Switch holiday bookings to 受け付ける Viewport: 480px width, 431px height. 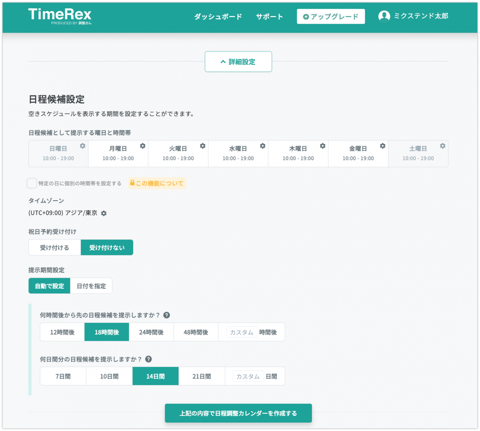click(x=54, y=247)
